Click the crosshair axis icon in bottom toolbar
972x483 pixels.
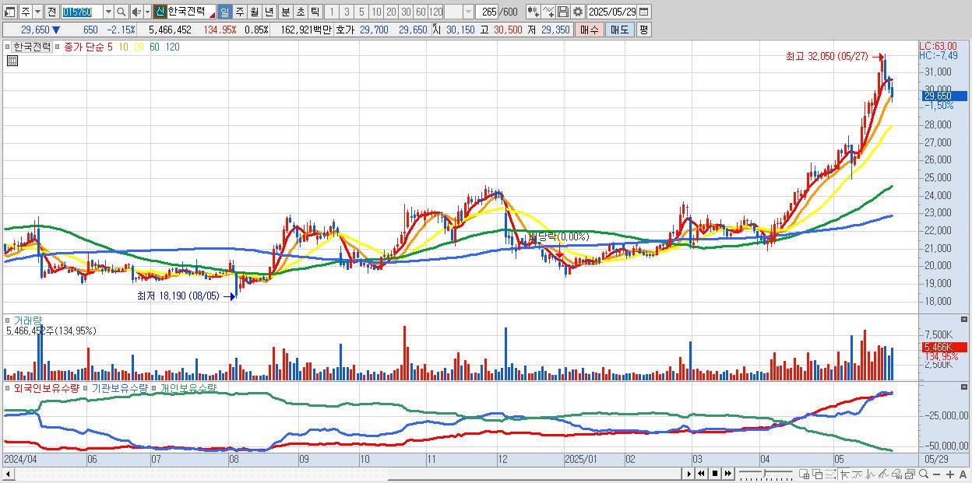click(x=844, y=474)
